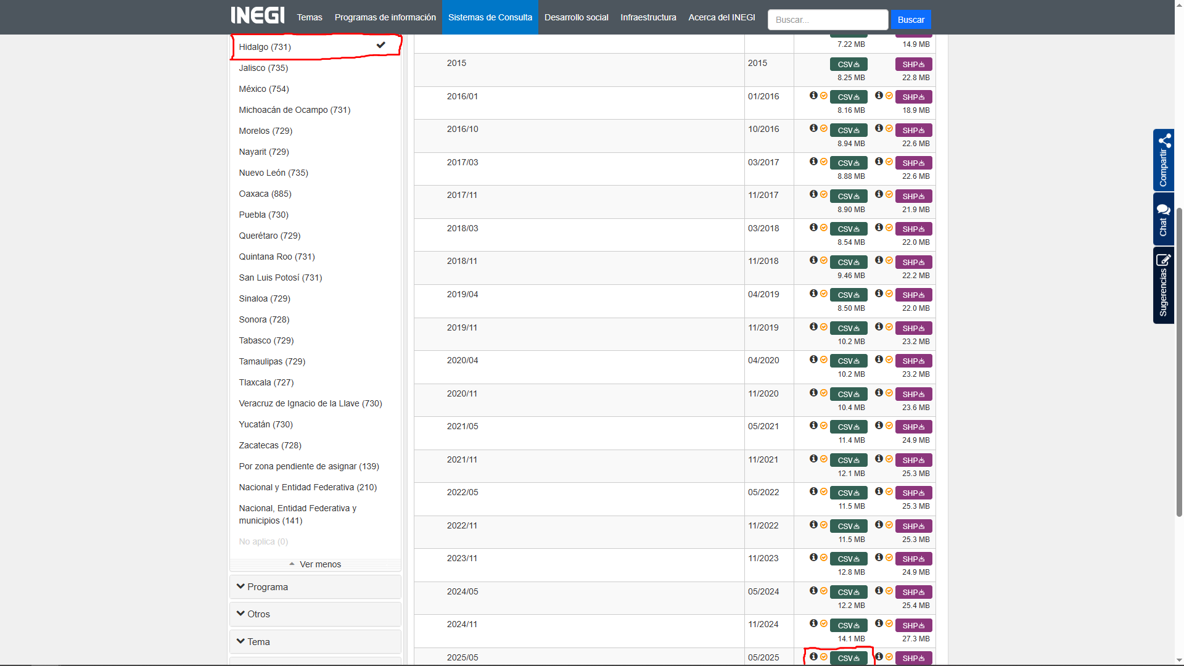Viewport: 1184px width, 666px height.
Task: Click the Buscar search input field
Action: coord(827,20)
